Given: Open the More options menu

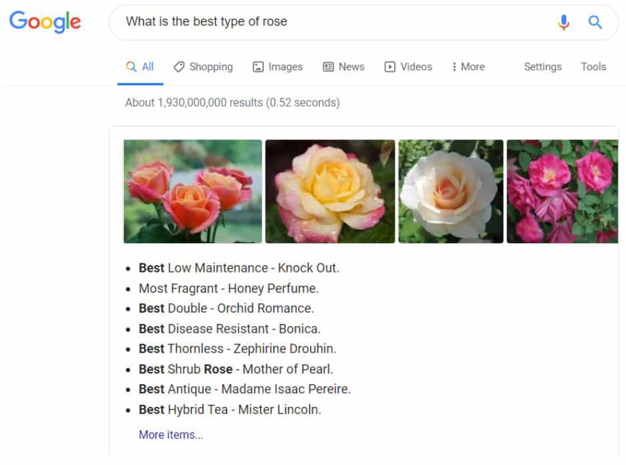Looking at the screenshot, I should [468, 67].
